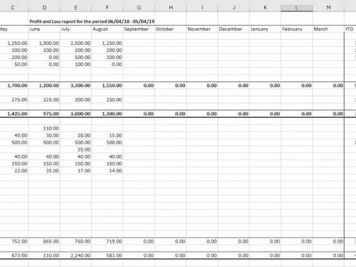Select the bold 3,300.00 total cell
Image resolution: width=356 pixels, height=267 pixels.
pyautogui.click(x=76, y=85)
